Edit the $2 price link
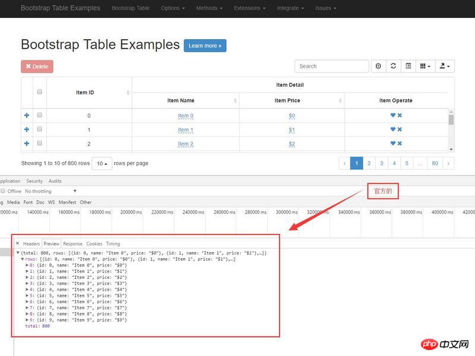 click(292, 144)
